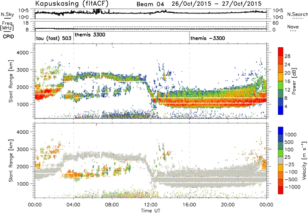308x213 pixels.
Task: Click the 'Beam 04' header text
Action: coord(150,4)
